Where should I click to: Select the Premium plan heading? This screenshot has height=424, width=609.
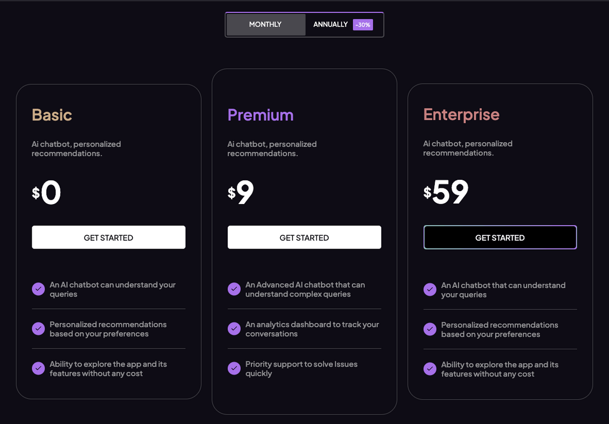coord(261,114)
